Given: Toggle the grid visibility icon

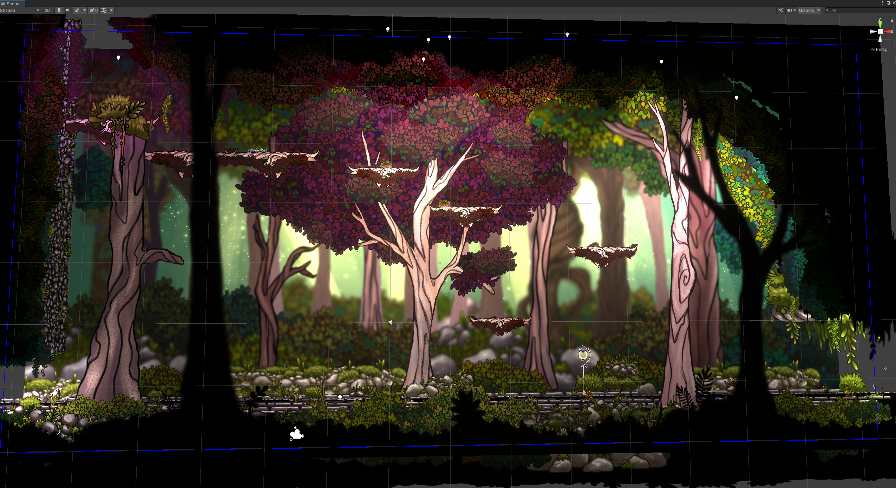Looking at the screenshot, I should (104, 10).
